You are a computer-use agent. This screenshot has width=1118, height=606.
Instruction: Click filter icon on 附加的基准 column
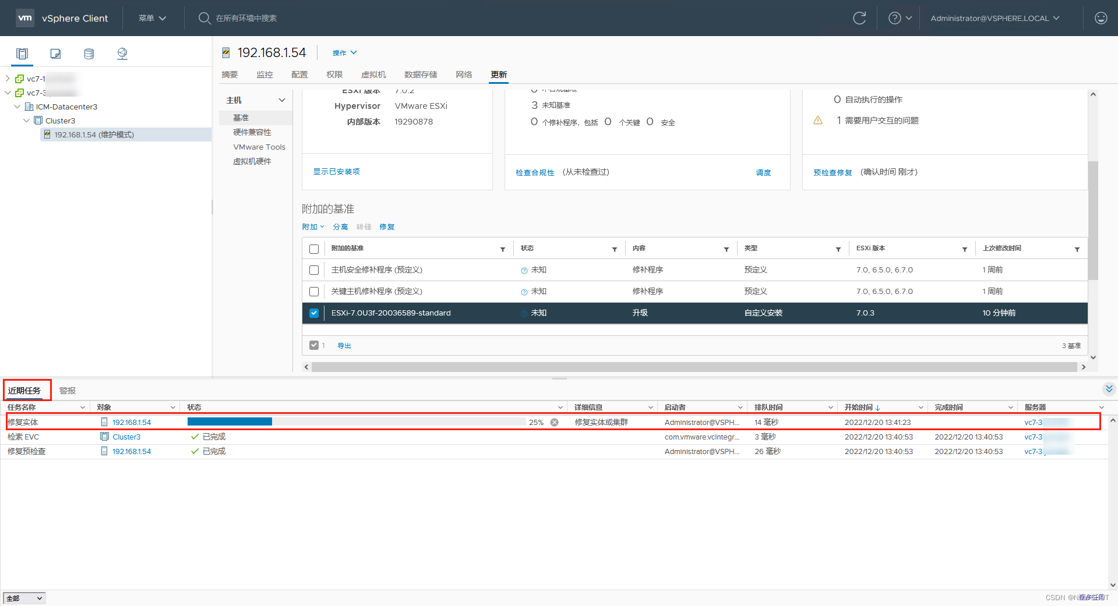503,249
